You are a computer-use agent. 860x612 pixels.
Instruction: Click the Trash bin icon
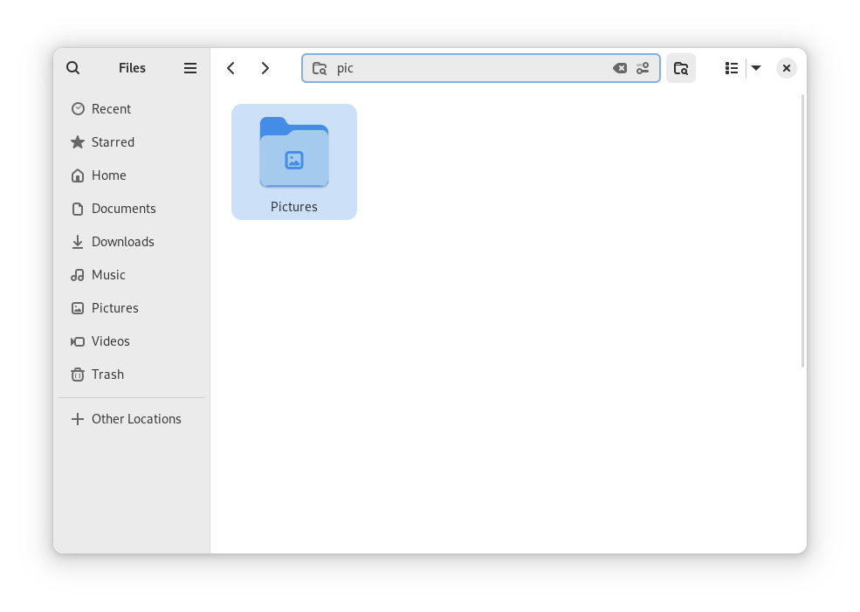coord(78,375)
